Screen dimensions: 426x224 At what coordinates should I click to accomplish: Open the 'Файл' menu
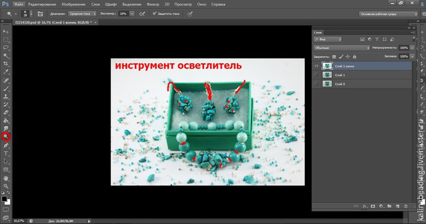(18, 4)
